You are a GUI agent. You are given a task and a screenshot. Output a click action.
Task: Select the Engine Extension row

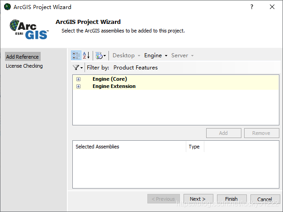point(176,86)
